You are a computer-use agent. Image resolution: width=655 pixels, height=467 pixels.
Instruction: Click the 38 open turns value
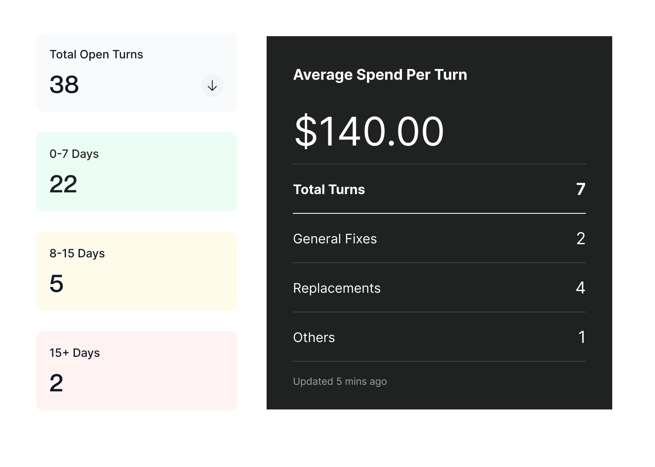coord(64,85)
